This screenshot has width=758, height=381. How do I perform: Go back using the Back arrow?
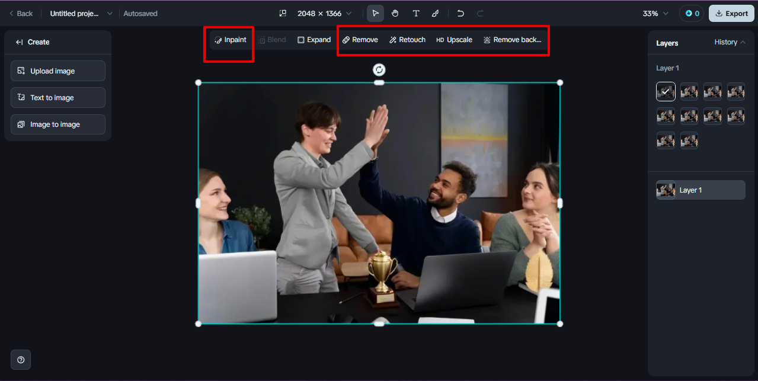[x=21, y=13]
